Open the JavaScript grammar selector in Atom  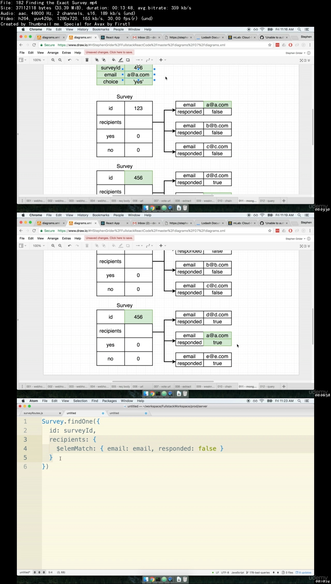click(x=238, y=572)
